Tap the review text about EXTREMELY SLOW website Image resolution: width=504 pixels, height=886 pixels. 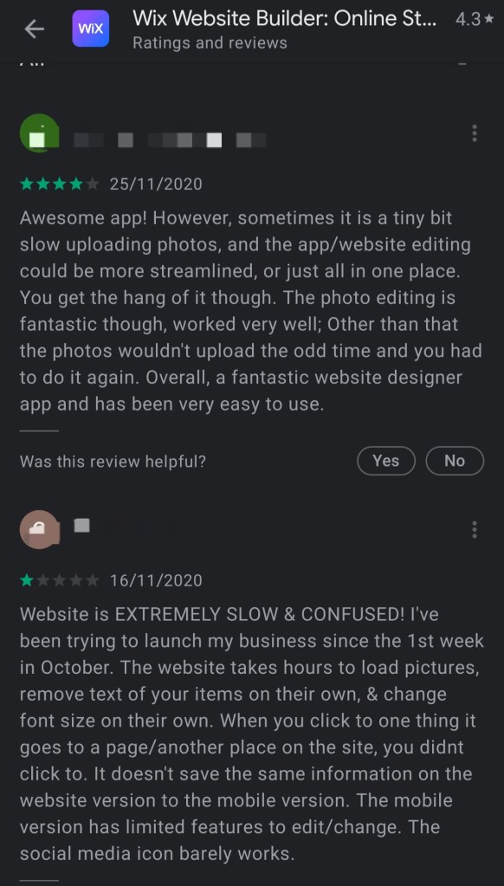click(252, 734)
